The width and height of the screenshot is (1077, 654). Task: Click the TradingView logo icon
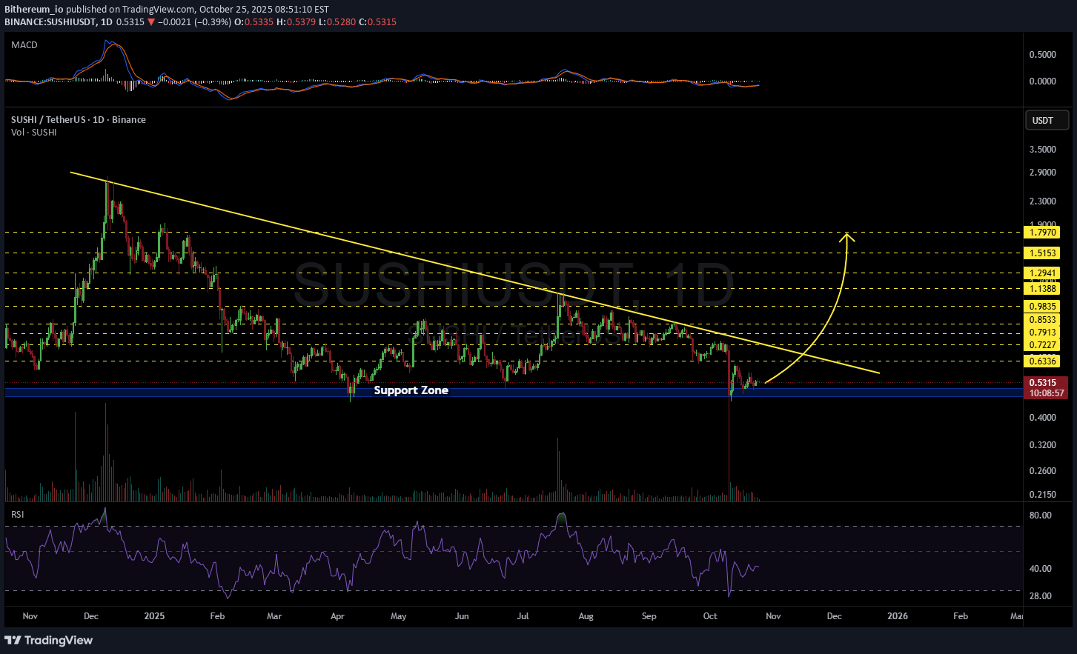13,640
